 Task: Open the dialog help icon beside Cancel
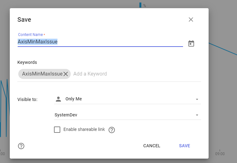21,146
